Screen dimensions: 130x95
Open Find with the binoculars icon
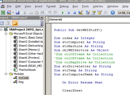(42, 13)
